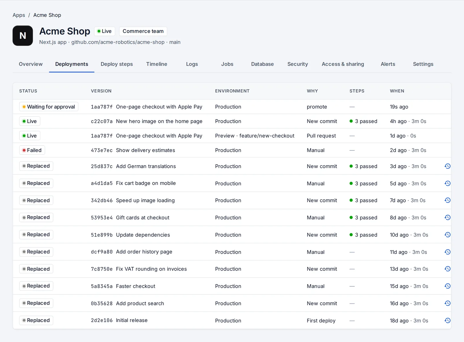Open the Settings tab
464x342 pixels.
click(x=423, y=64)
